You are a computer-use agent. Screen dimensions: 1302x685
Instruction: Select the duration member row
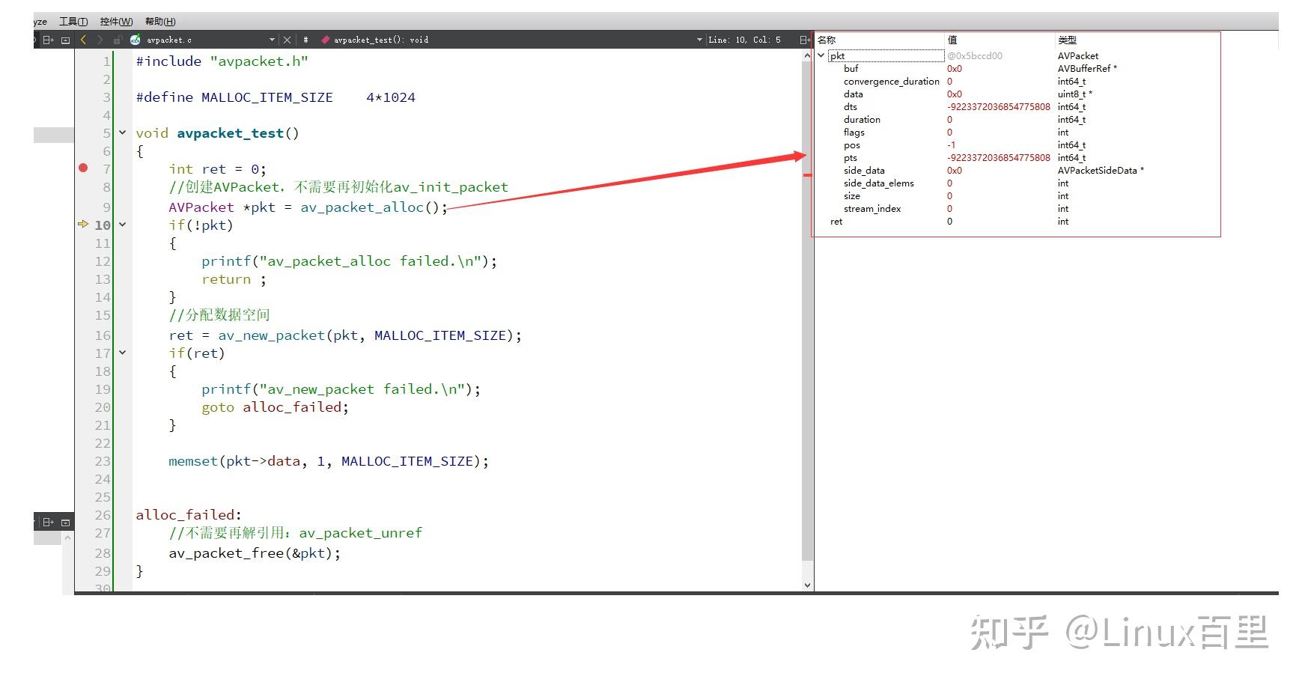[x=1017, y=119]
